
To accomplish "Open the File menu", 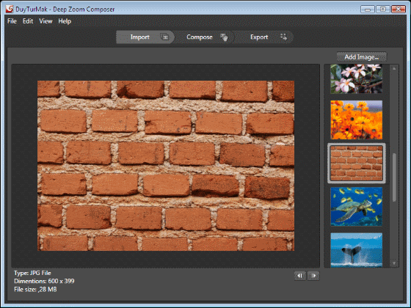I will pos(12,21).
